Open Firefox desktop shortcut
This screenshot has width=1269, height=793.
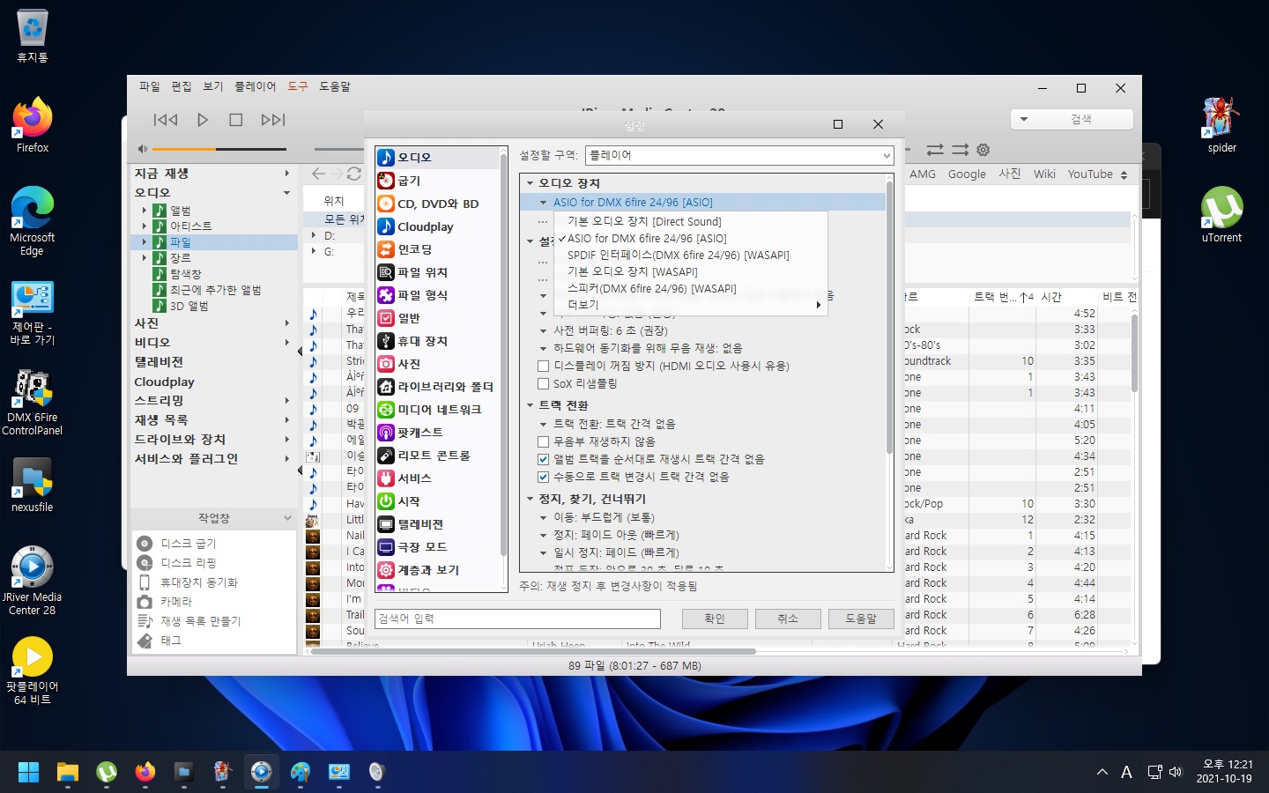point(33,126)
